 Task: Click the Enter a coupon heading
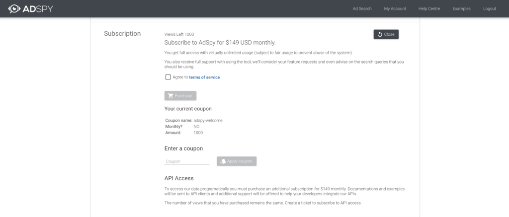(x=183, y=148)
